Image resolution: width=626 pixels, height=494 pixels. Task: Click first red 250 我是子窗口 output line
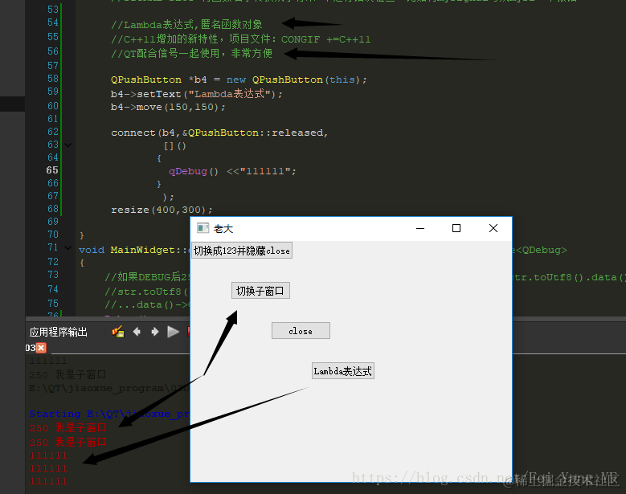coord(68,428)
